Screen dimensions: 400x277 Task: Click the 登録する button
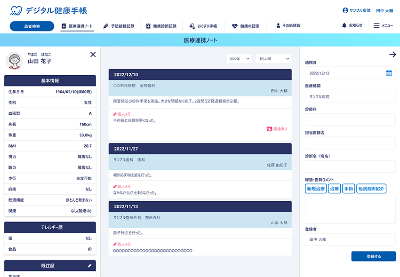click(374, 256)
